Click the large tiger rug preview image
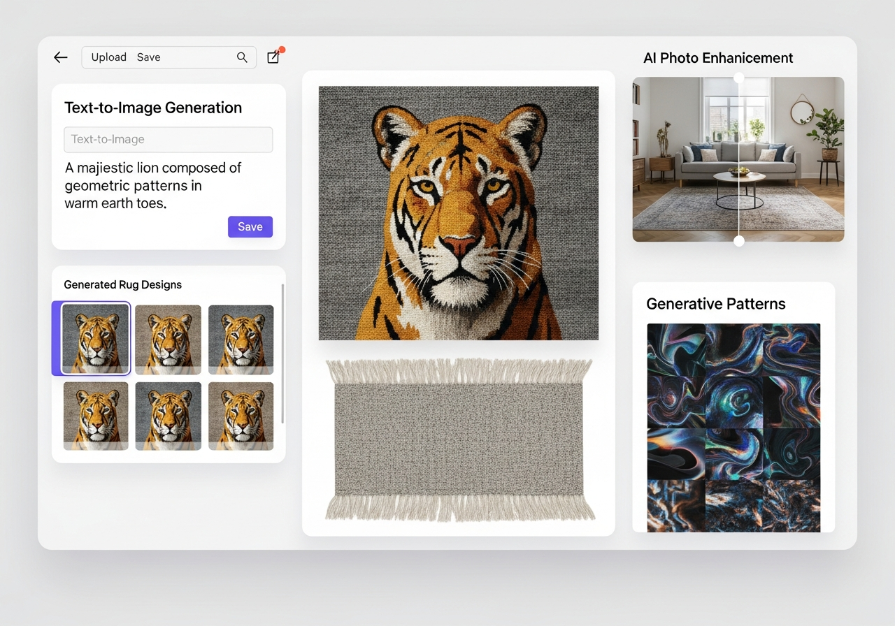Screen dimensions: 895x626 [x=458, y=213]
